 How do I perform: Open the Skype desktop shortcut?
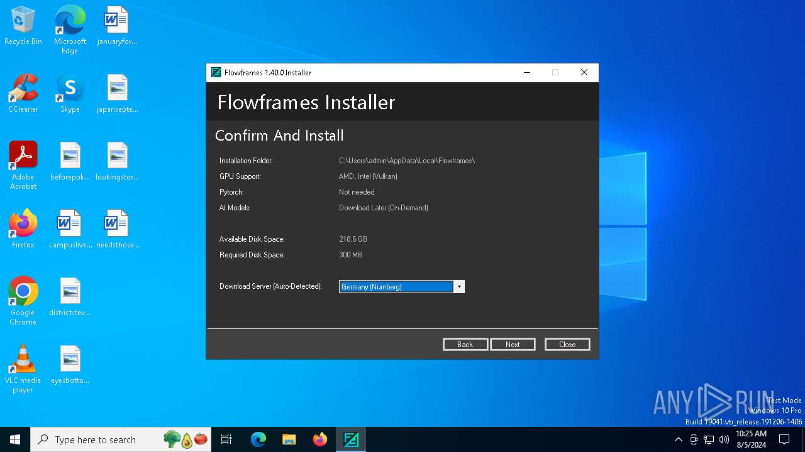tap(70, 94)
